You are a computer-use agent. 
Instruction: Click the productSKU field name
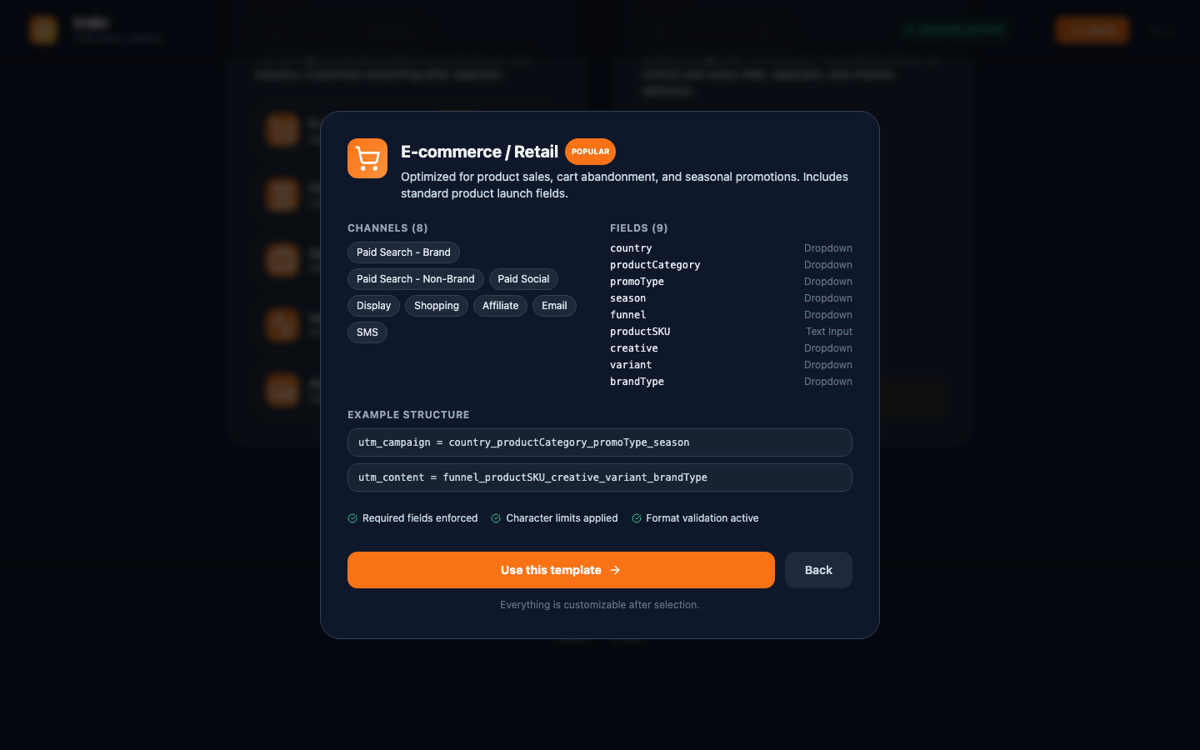click(640, 332)
